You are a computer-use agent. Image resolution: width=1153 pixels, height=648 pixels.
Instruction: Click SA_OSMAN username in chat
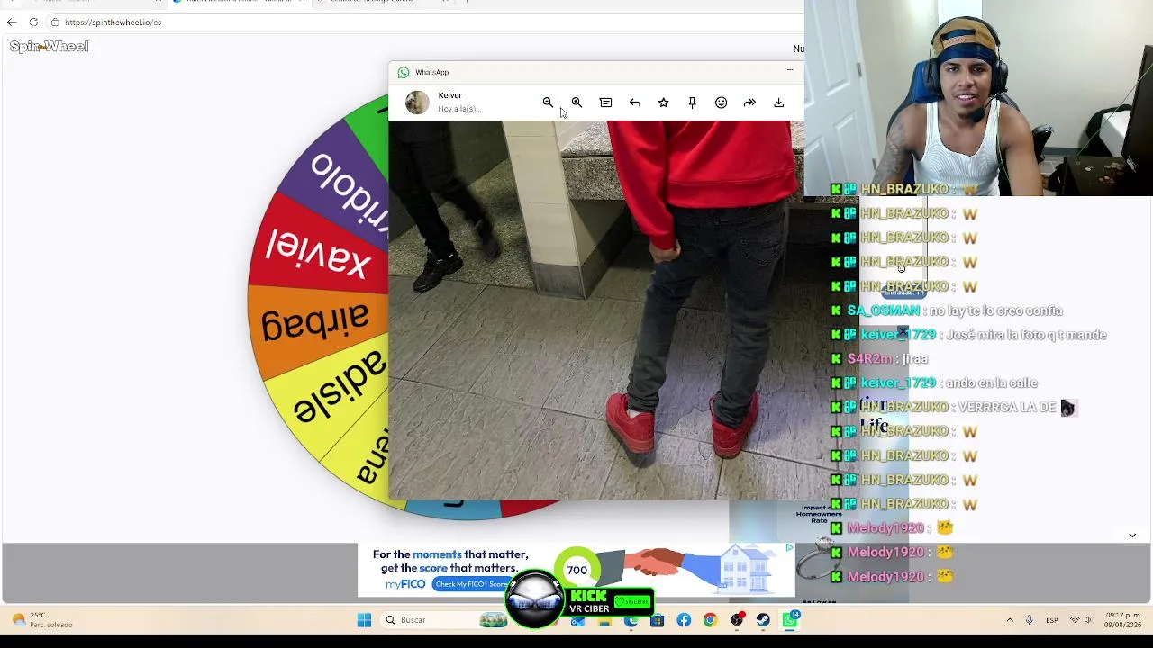884,310
